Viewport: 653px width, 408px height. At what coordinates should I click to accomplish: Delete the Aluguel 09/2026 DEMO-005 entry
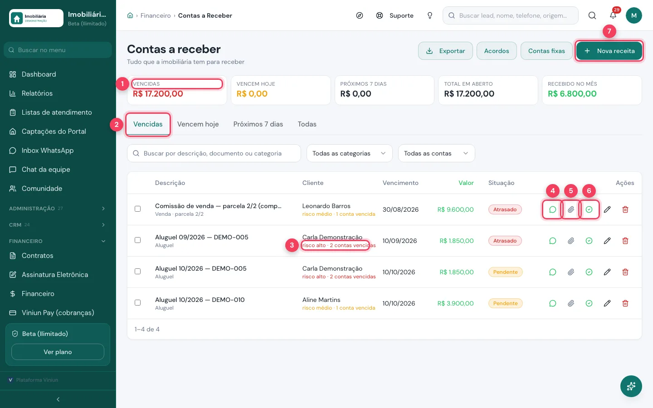pos(625,241)
